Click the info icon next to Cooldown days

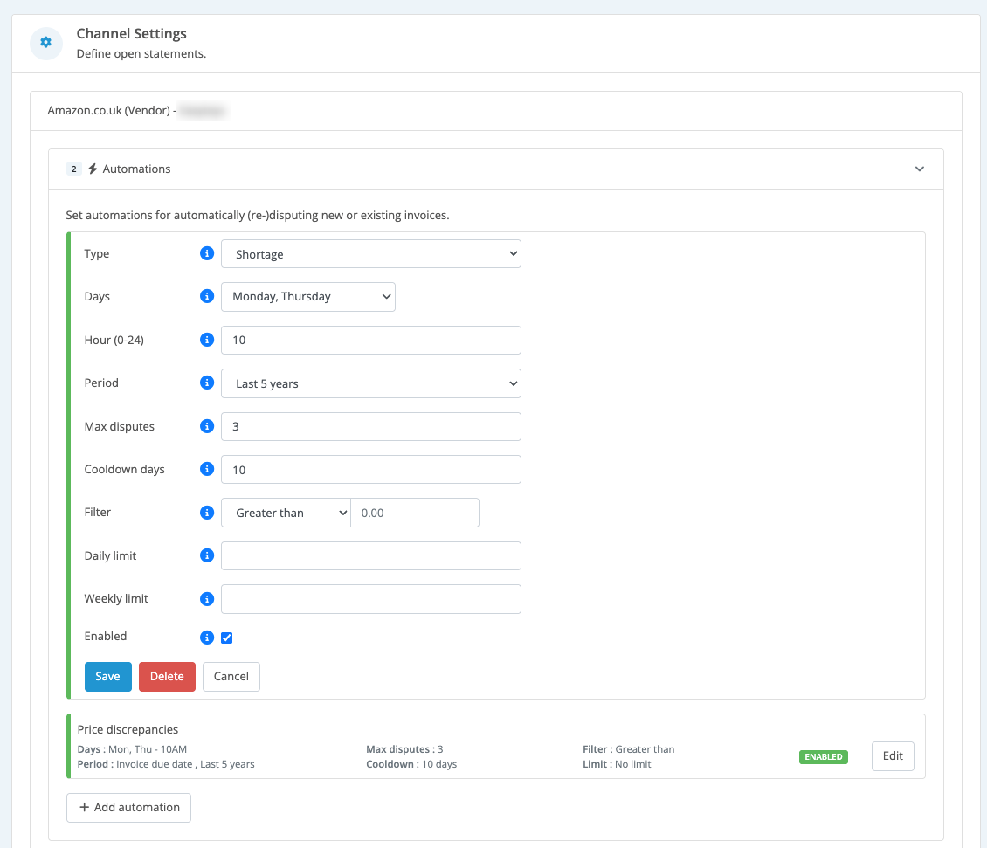pyautogui.click(x=207, y=469)
